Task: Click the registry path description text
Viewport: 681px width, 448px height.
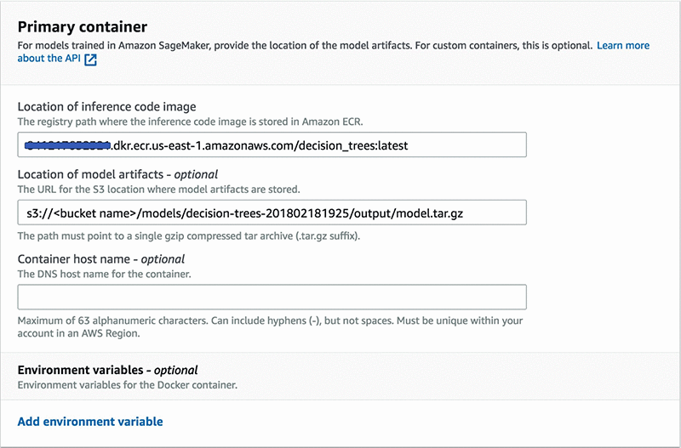Action: click(190, 122)
